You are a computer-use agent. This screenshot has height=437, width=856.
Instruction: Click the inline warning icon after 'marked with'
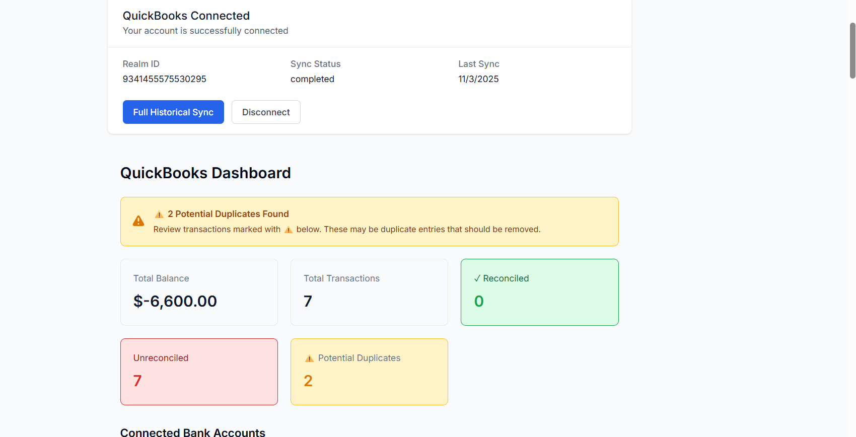click(x=289, y=230)
